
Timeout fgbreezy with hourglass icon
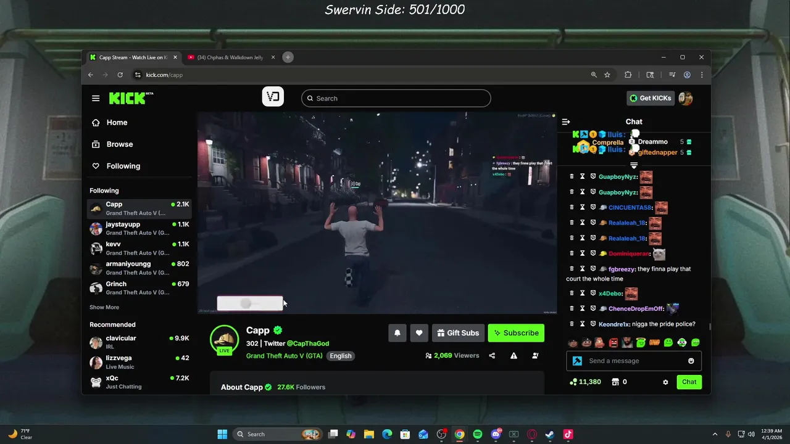582,269
